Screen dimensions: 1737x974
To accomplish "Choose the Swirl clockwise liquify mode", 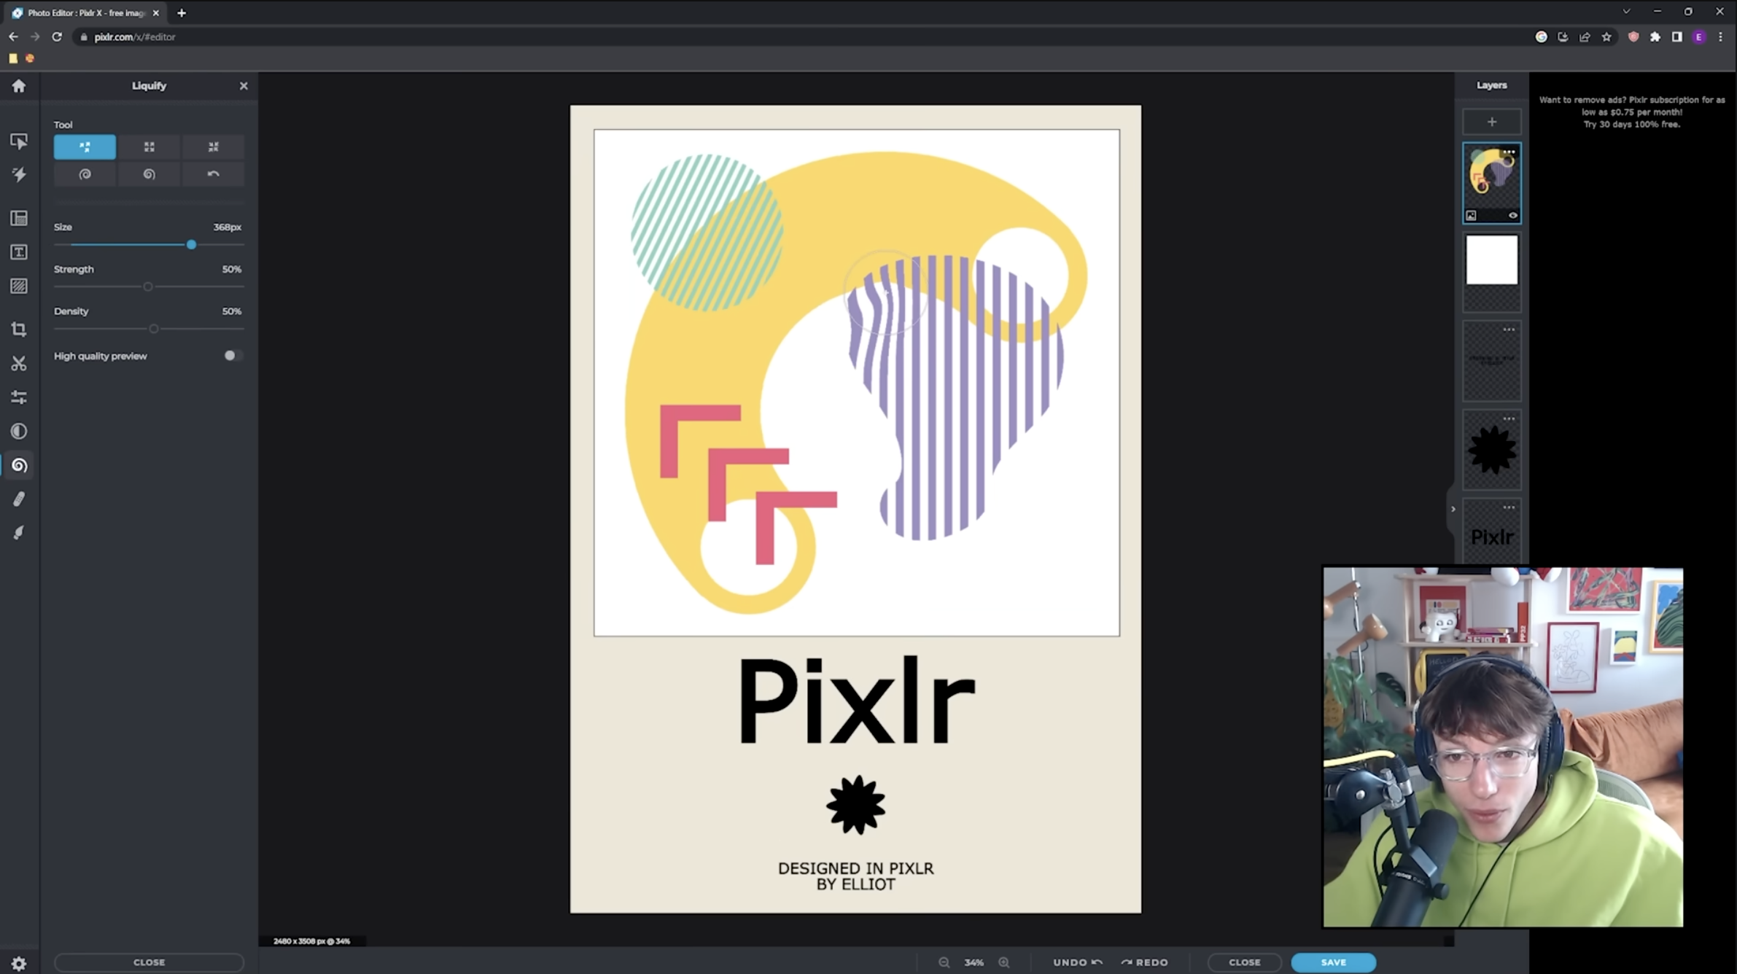I will pyautogui.click(x=85, y=174).
